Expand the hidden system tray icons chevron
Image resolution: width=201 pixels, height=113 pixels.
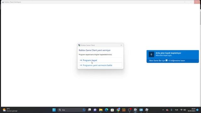tap(163, 110)
